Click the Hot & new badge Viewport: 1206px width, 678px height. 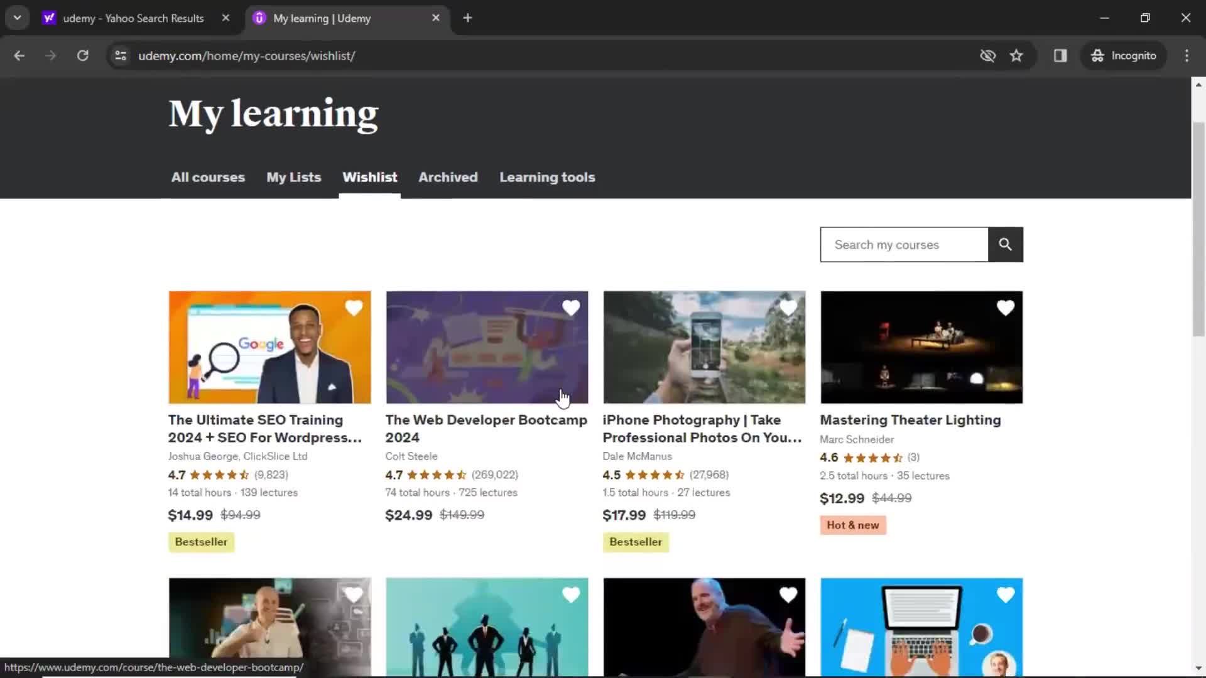[853, 525]
